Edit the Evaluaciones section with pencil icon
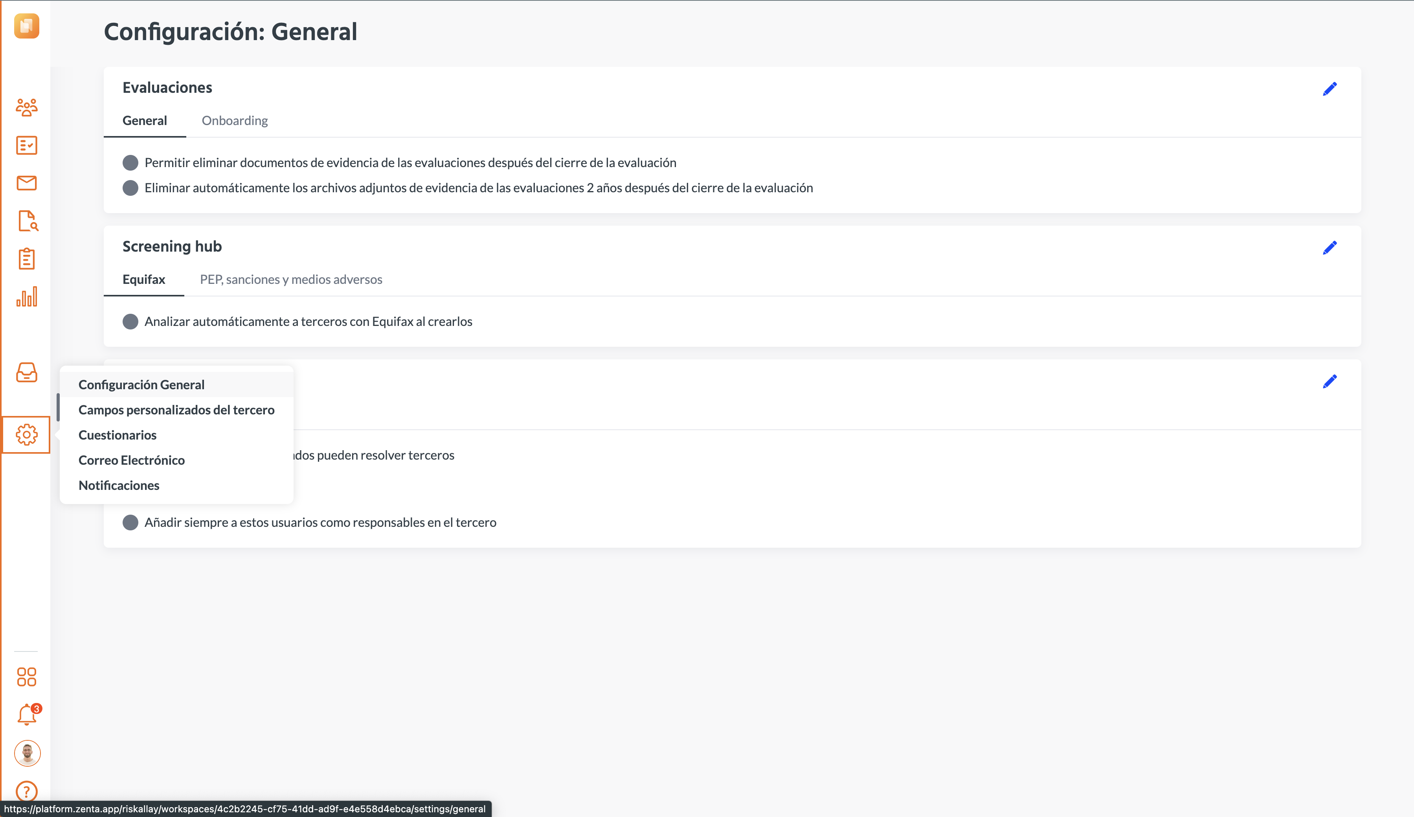This screenshot has width=1414, height=817. [1329, 88]
